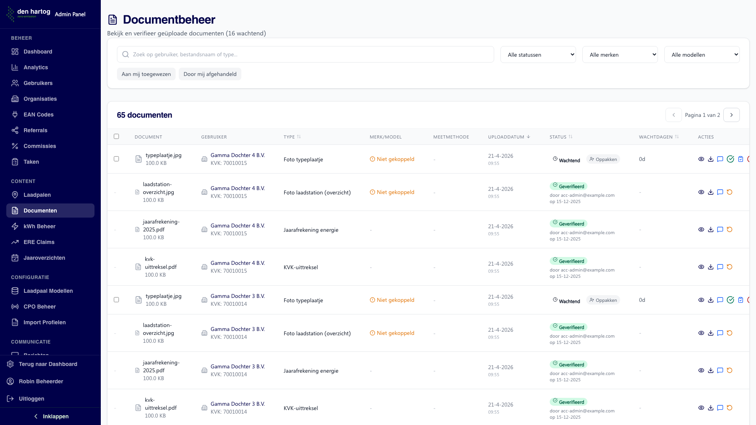The image size is (756, 425).
Task: Tick the select-all checkbox in the table header
Action: coord(116,137)
